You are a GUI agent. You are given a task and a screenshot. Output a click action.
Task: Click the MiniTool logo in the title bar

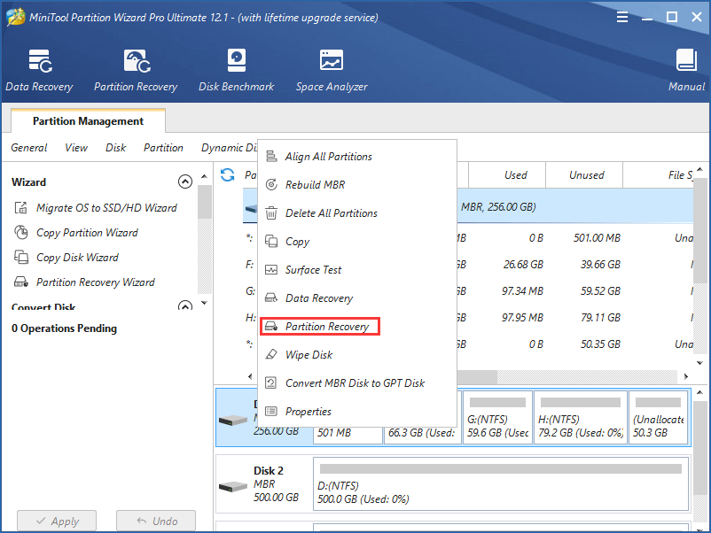pyautogui.click(x=14, y=16)
